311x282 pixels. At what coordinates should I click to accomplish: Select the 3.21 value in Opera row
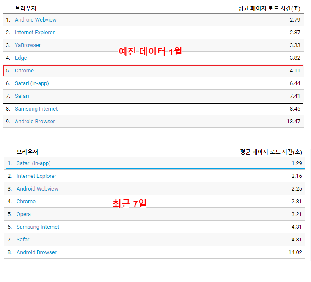tap(297, 214)
